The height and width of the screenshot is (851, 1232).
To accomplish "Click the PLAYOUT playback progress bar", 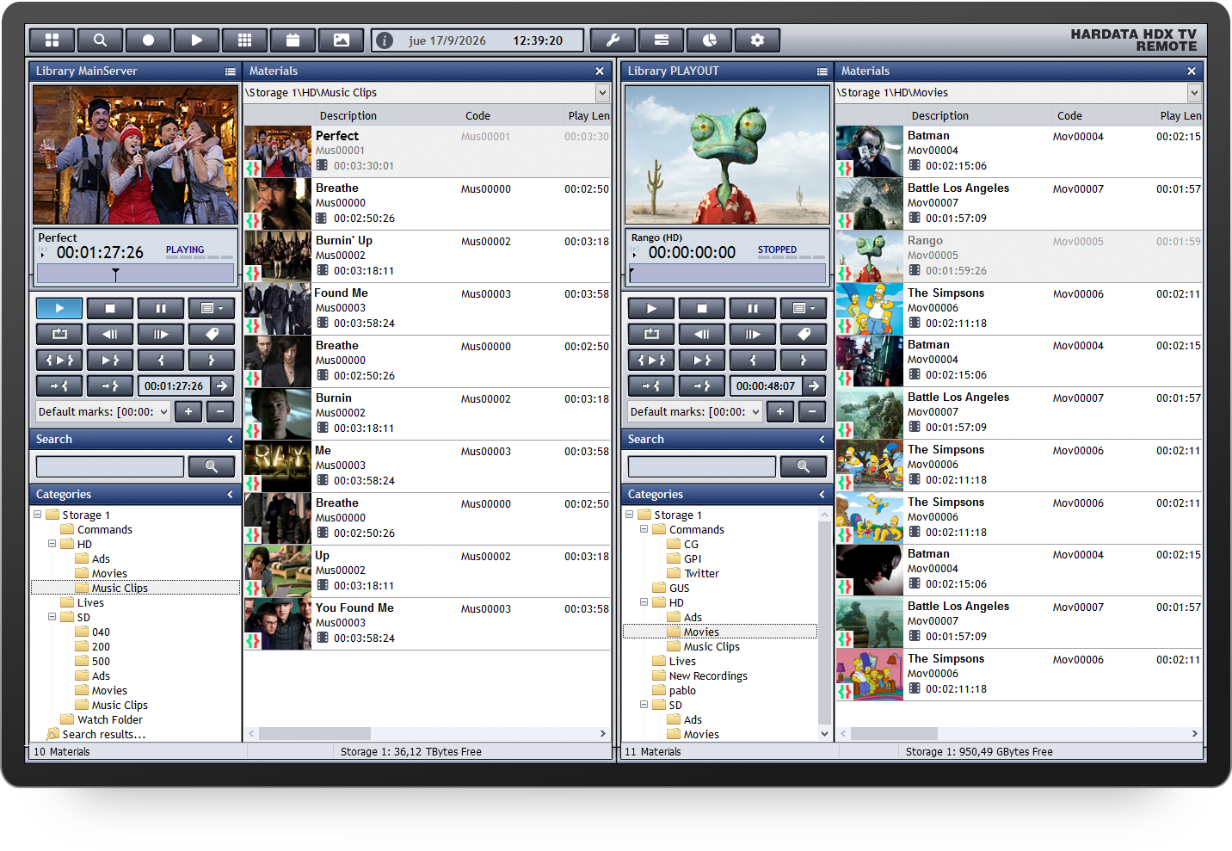I will click(x=727, y=274).
